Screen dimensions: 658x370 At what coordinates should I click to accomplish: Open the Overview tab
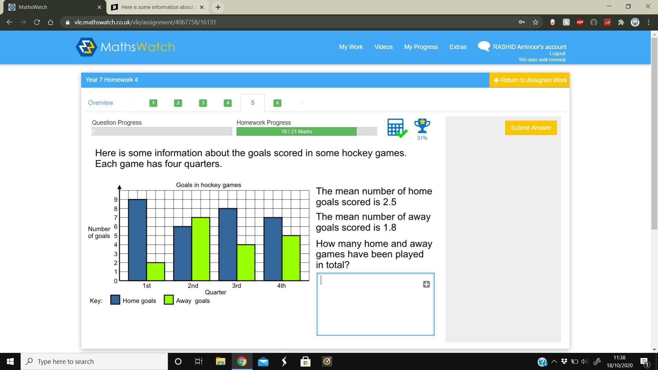click(x=100, y=103)
